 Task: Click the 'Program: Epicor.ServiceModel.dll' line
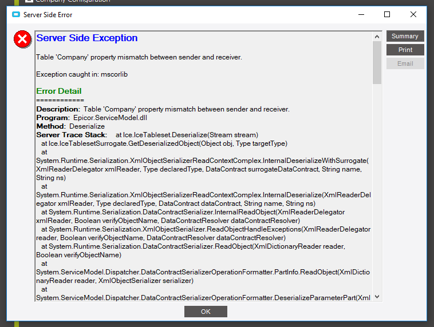coord(92,118)
